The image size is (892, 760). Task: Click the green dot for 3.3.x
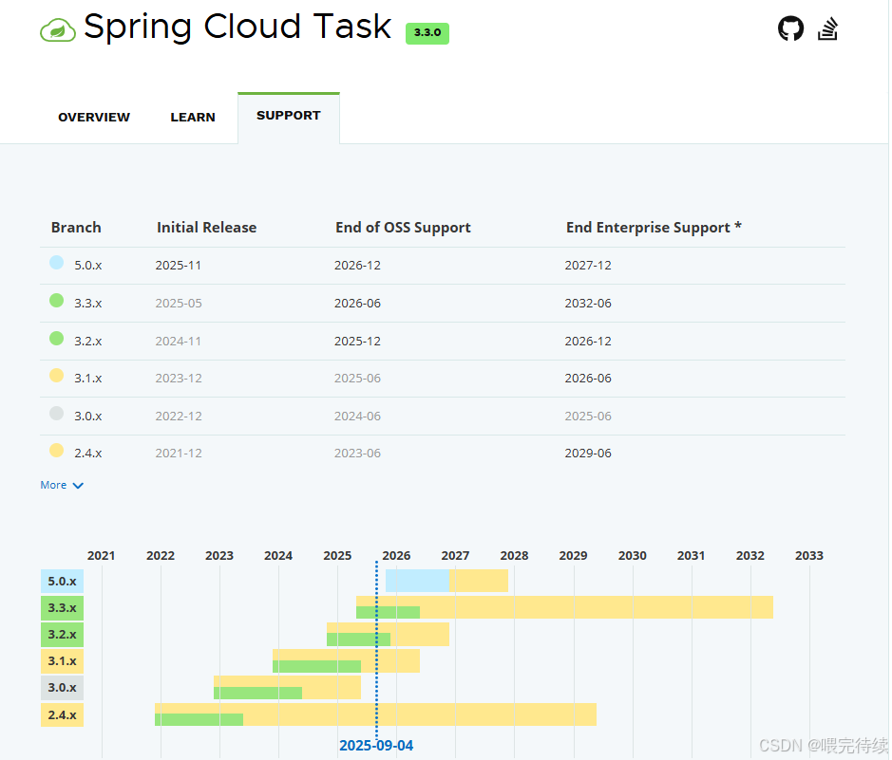tap(56, 301)
